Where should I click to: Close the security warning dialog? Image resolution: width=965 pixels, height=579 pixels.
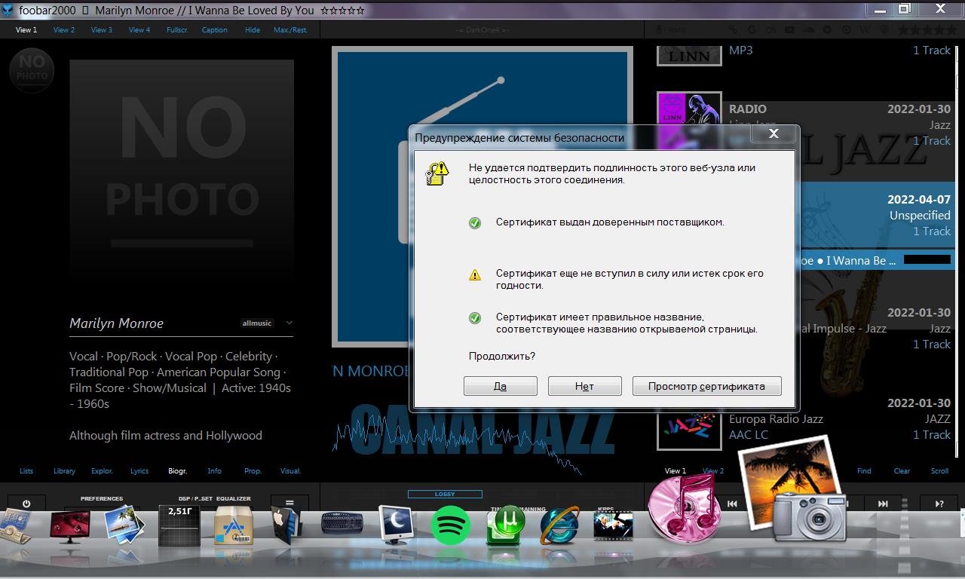pyautogui.click(x=774, y=134)
